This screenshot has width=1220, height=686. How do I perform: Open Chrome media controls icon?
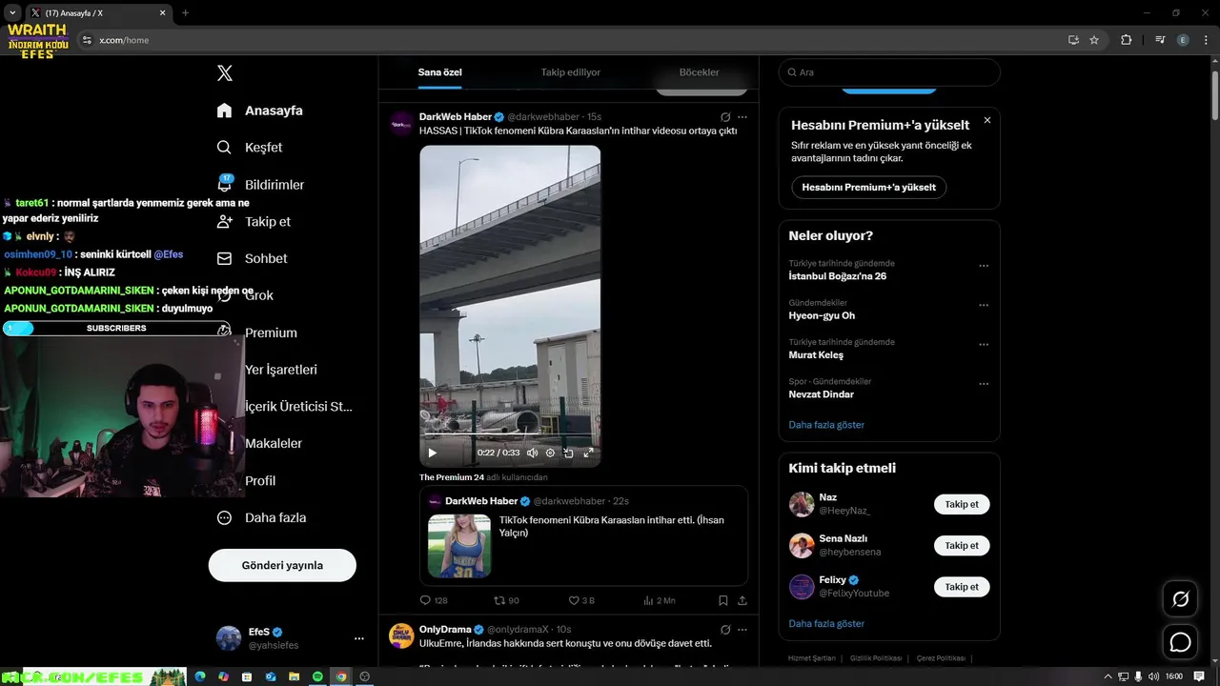click(x=1160, y=40)
